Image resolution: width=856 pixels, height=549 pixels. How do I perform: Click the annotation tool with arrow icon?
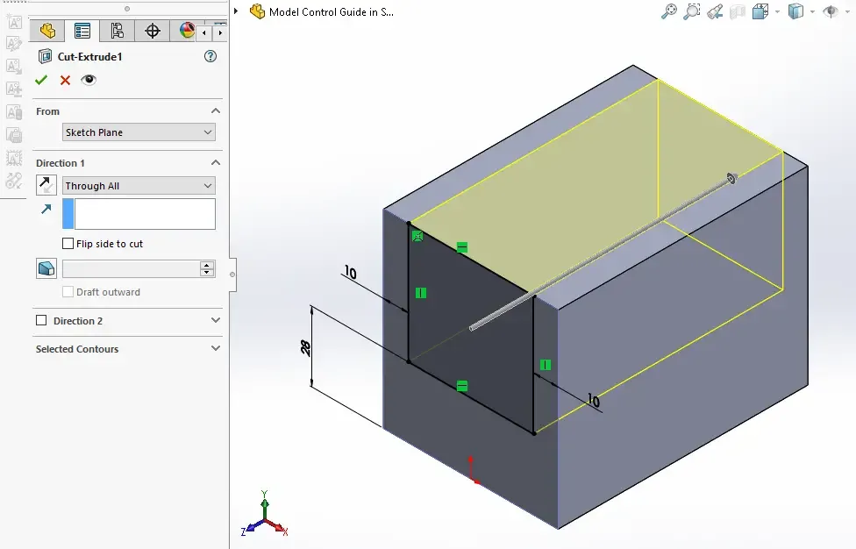pos(14,66)
